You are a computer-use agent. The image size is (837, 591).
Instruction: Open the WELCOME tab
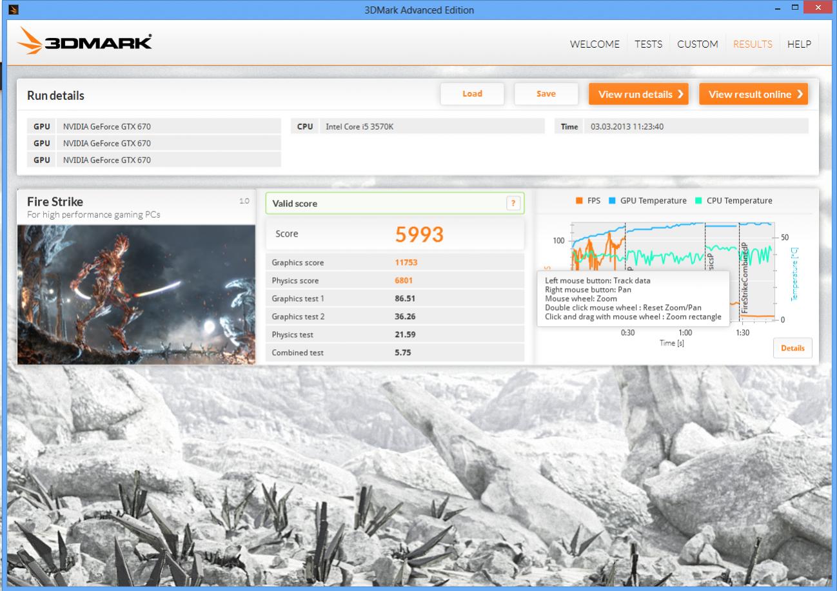tap(595, 44)
